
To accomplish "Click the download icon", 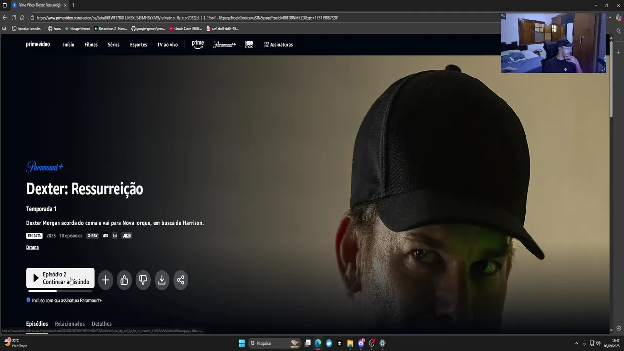I will coord(162,280).
